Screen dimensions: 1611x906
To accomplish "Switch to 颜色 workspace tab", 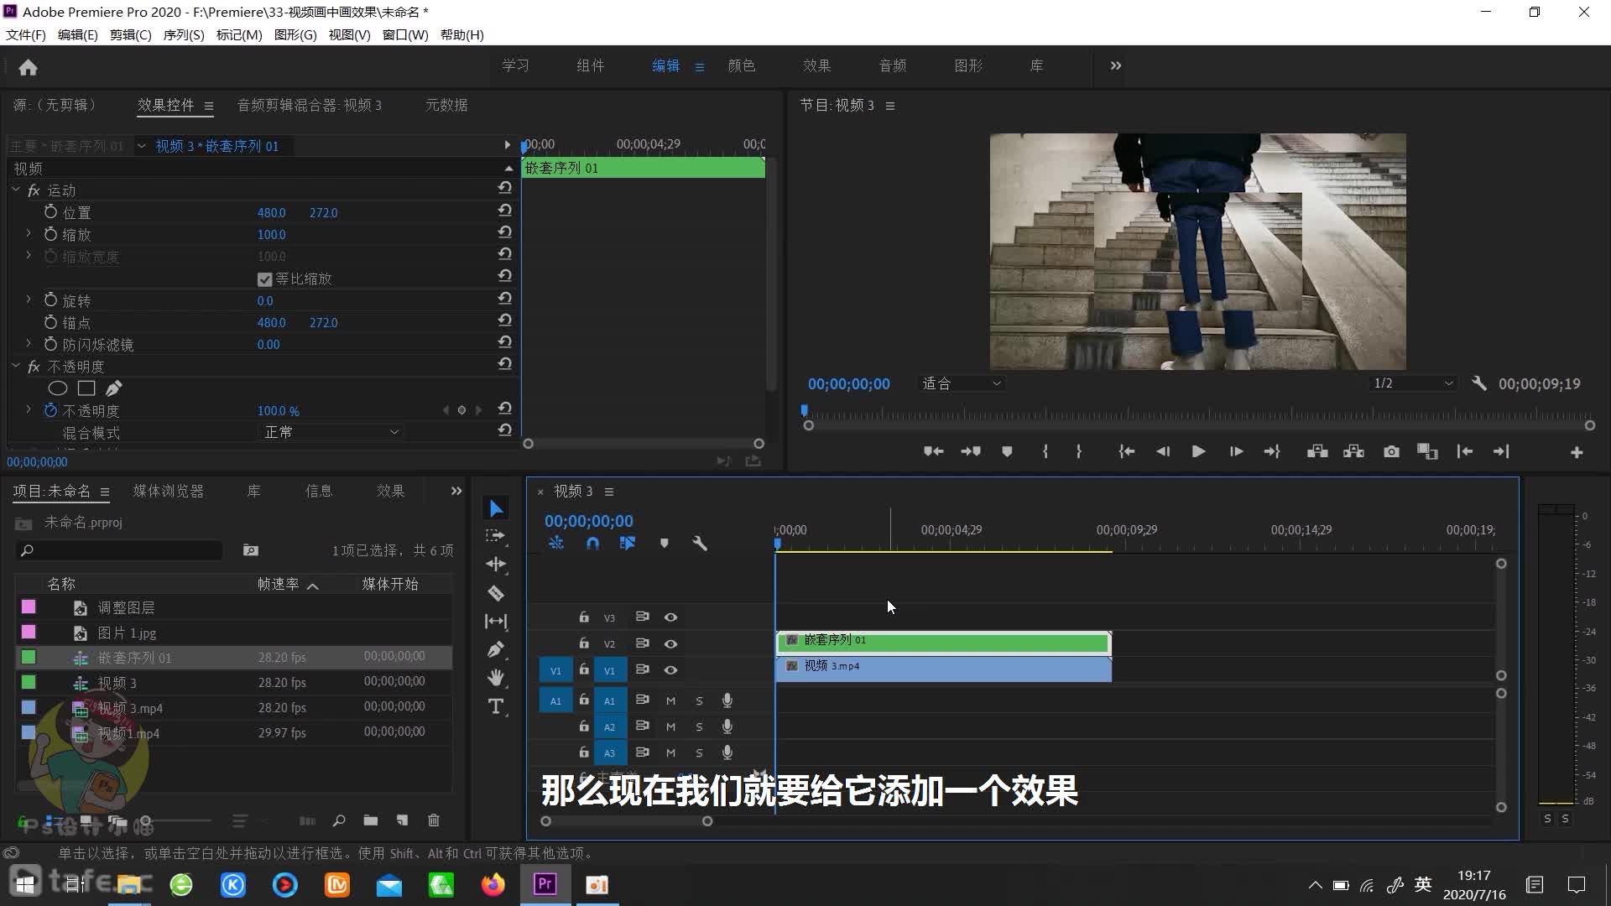I will click(x=741, y=65).
